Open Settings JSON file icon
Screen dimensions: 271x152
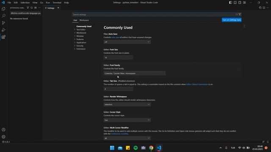(260, 8)
